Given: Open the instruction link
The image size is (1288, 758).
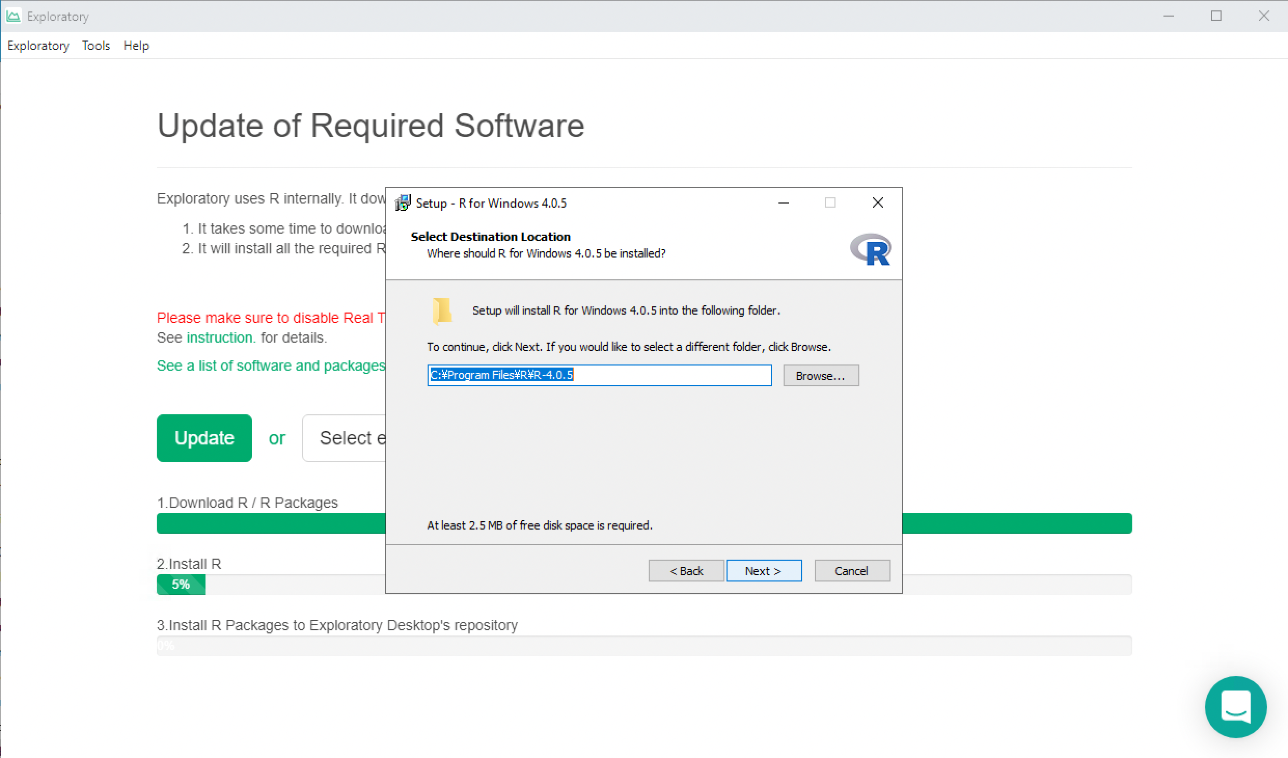Looking at the screenshot, I should click(221, 338).
